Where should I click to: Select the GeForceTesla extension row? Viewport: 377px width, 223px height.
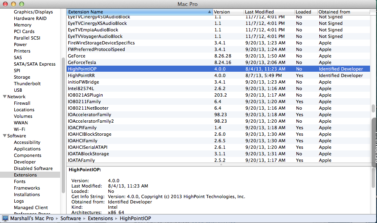218,62
